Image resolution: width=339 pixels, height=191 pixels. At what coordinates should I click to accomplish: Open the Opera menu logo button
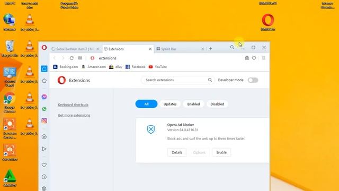pos(44,47)
